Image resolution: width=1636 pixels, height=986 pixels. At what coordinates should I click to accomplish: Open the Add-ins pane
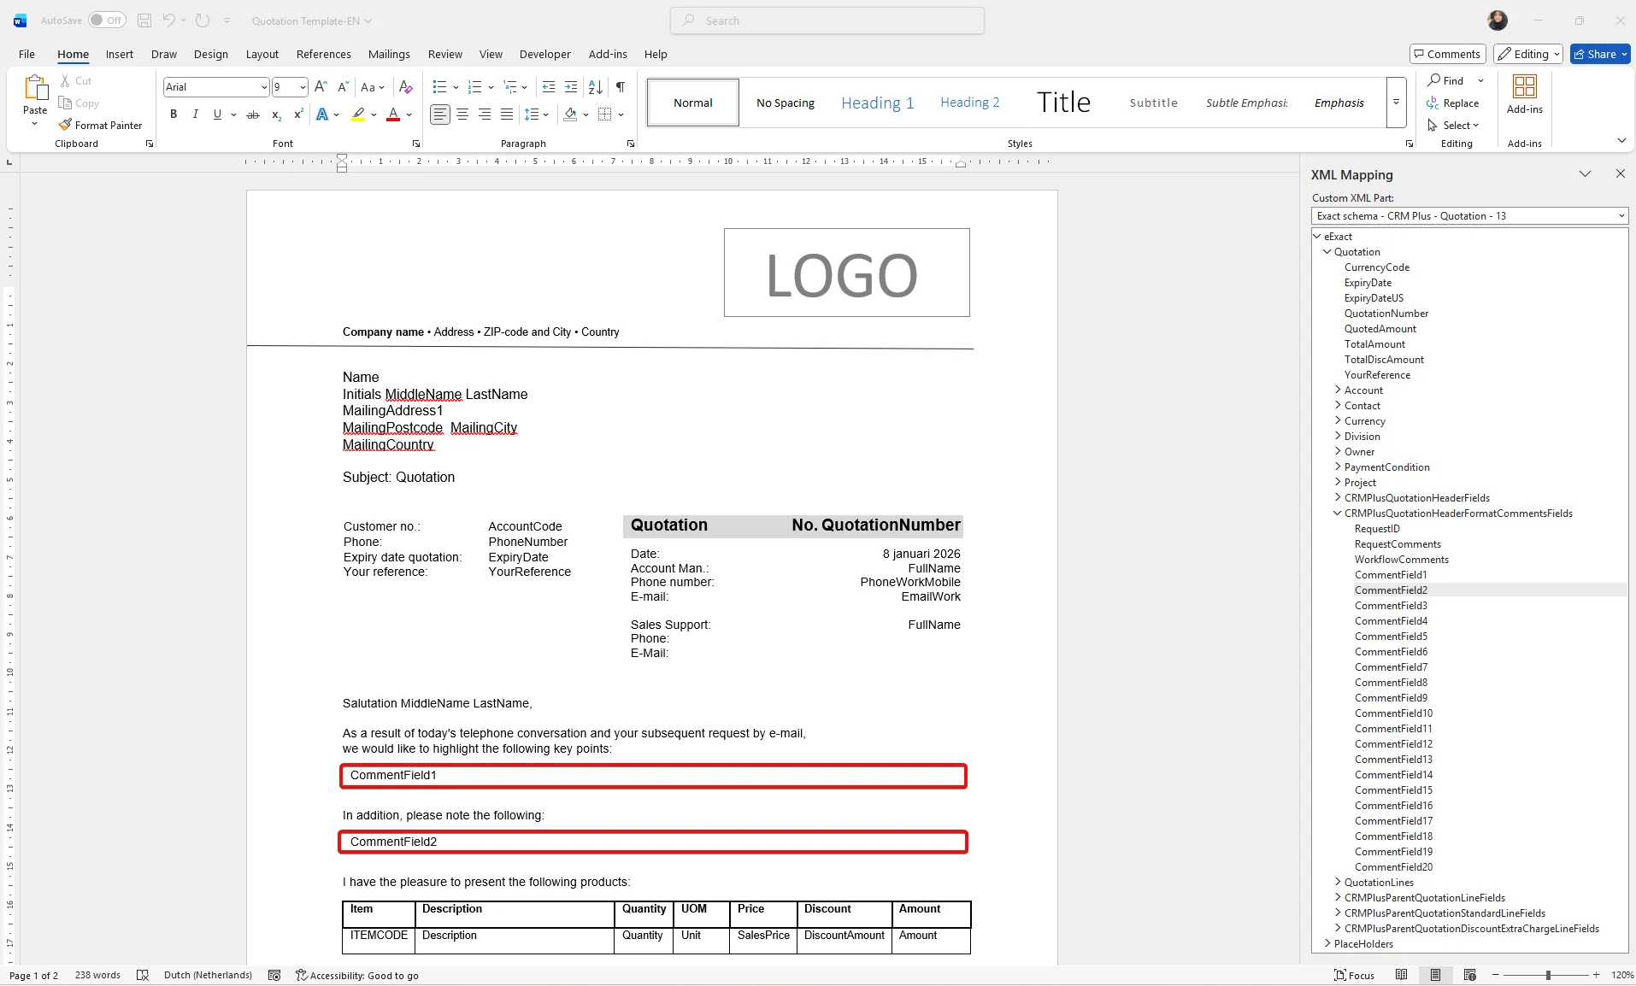click(x=1524, y=94)
